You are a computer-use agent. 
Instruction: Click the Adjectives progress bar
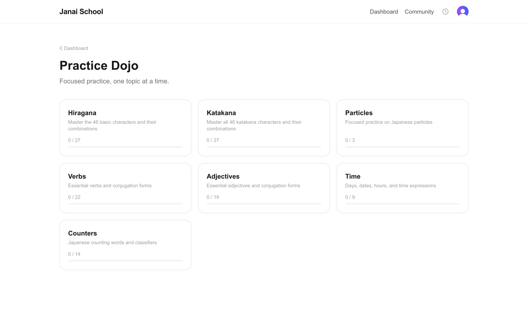coord(264,204)
